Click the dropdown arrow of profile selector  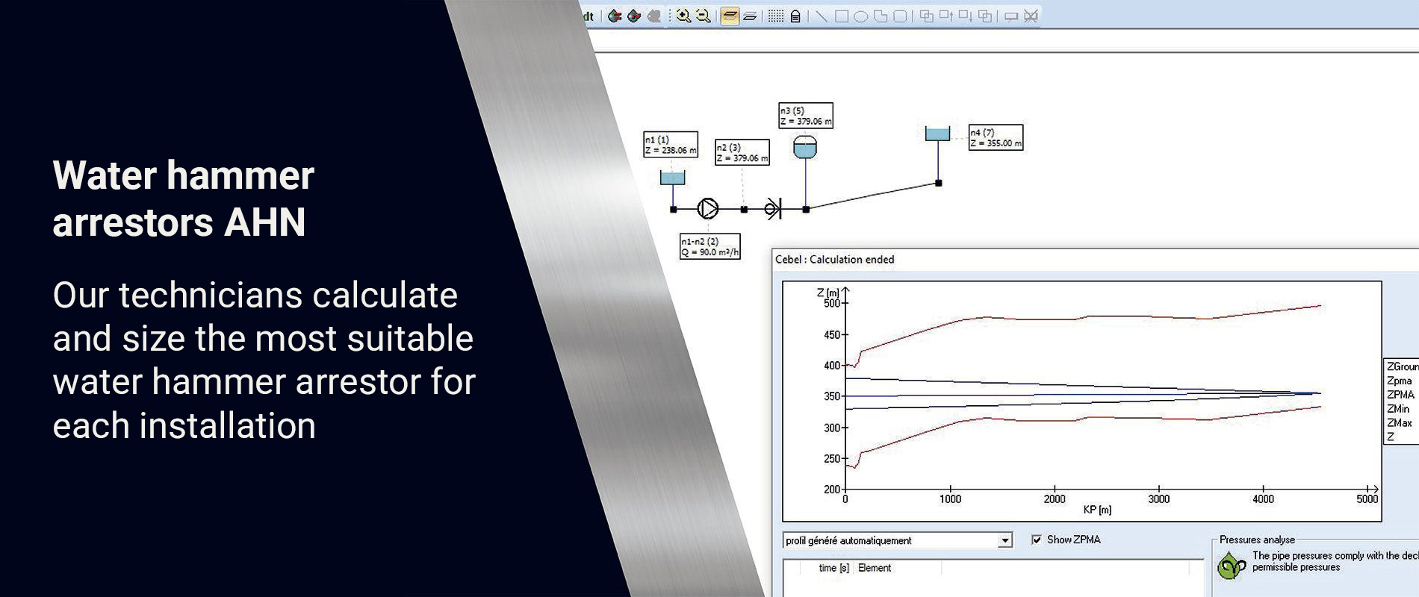[x=1005, y=540]
